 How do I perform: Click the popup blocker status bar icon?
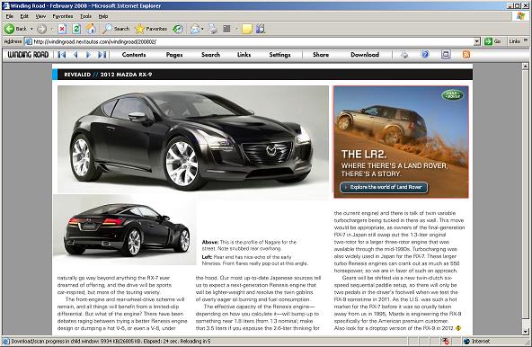[x=446, y=341]
